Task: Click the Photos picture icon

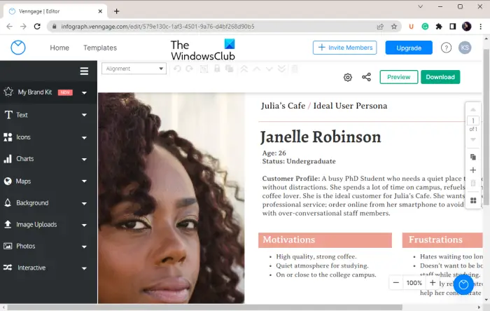Action: pos(8,246)
